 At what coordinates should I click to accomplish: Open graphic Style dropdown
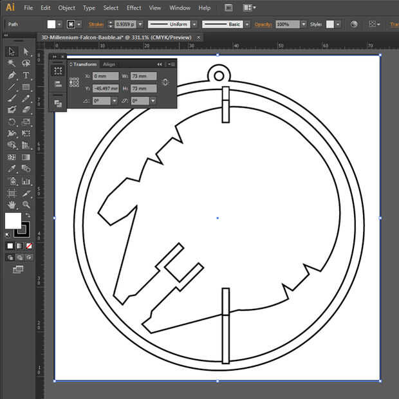[x=338, y=24]
